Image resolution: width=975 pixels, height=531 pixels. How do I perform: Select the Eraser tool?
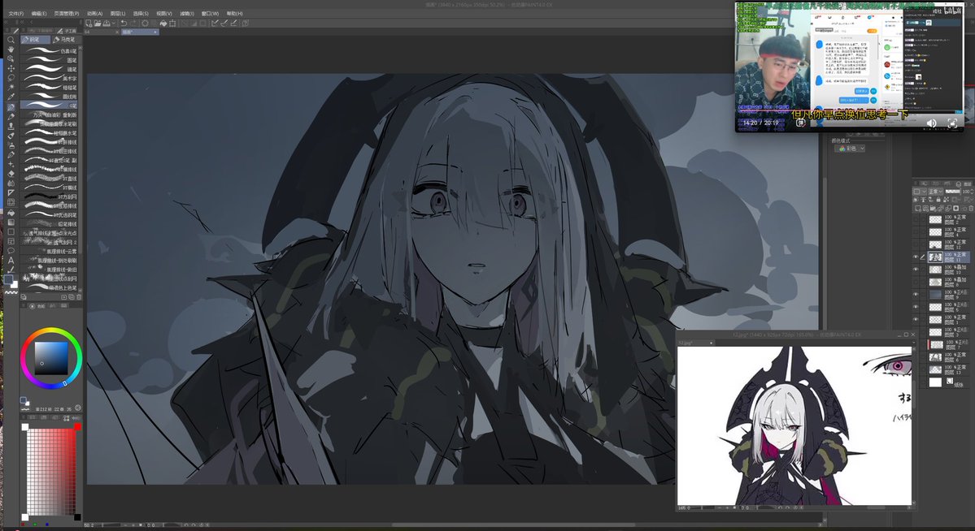tap(11, 174)
